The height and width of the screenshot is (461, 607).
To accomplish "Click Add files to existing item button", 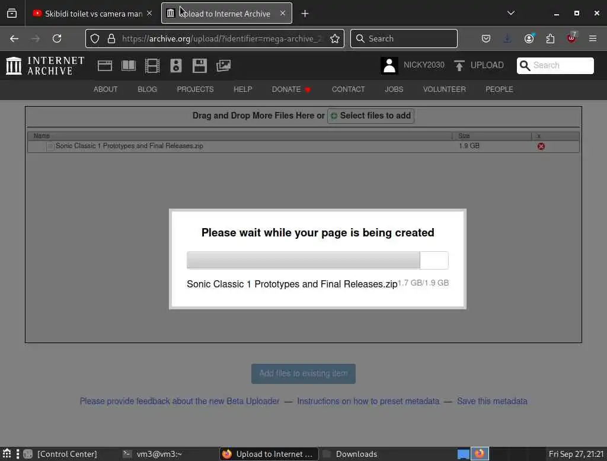I will pyautogui.click(x=303, y=373).
